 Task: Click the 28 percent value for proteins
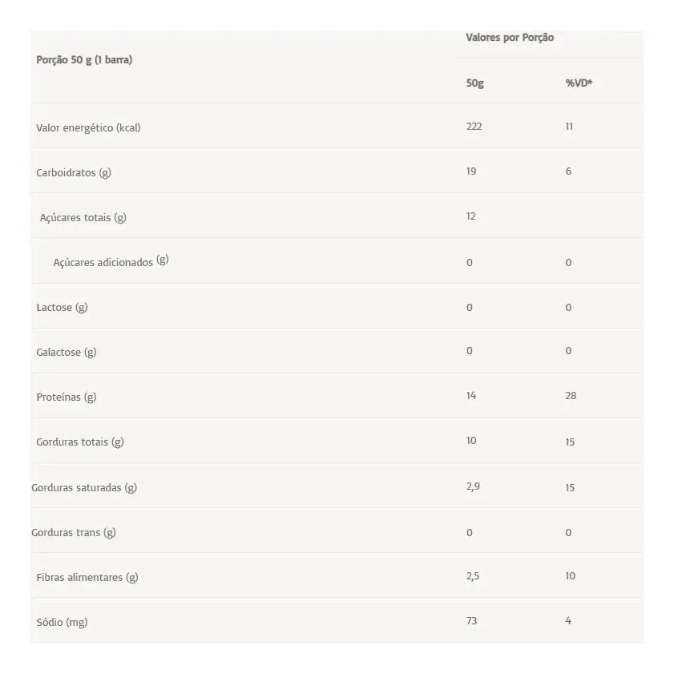pyautogui.click(x=571, y=396)
